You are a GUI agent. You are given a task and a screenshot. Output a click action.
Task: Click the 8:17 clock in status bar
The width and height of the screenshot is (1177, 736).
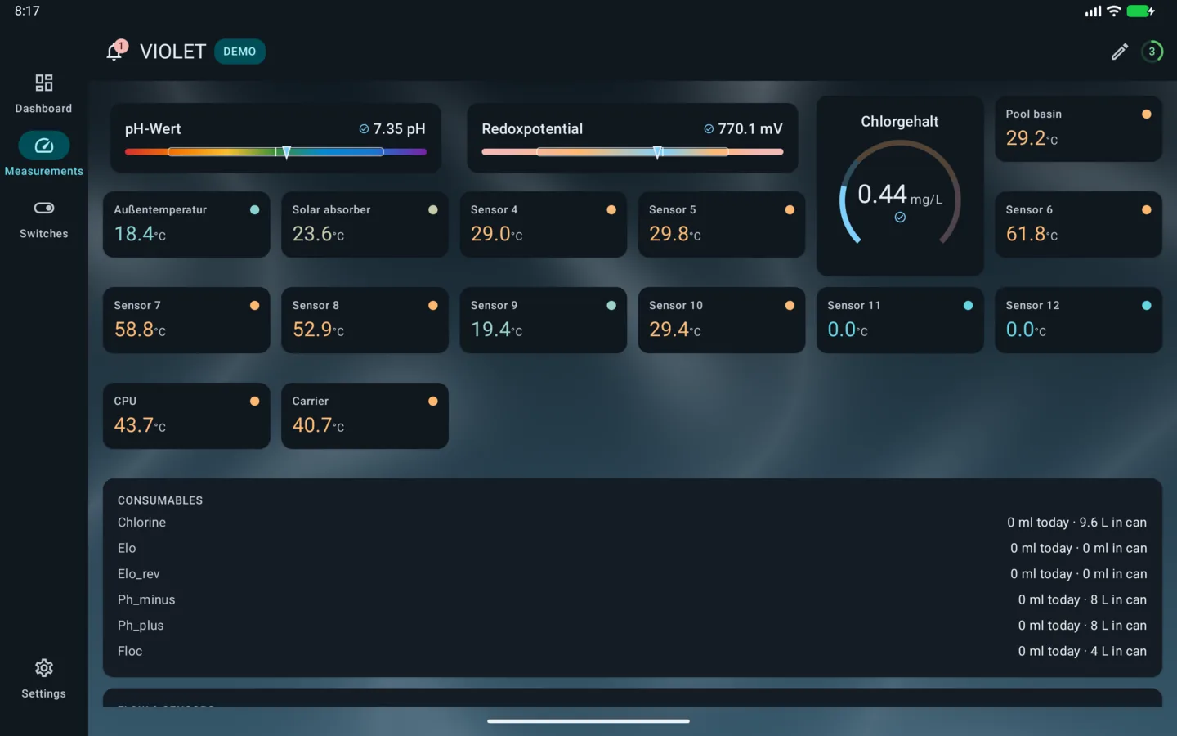point(27,11)
